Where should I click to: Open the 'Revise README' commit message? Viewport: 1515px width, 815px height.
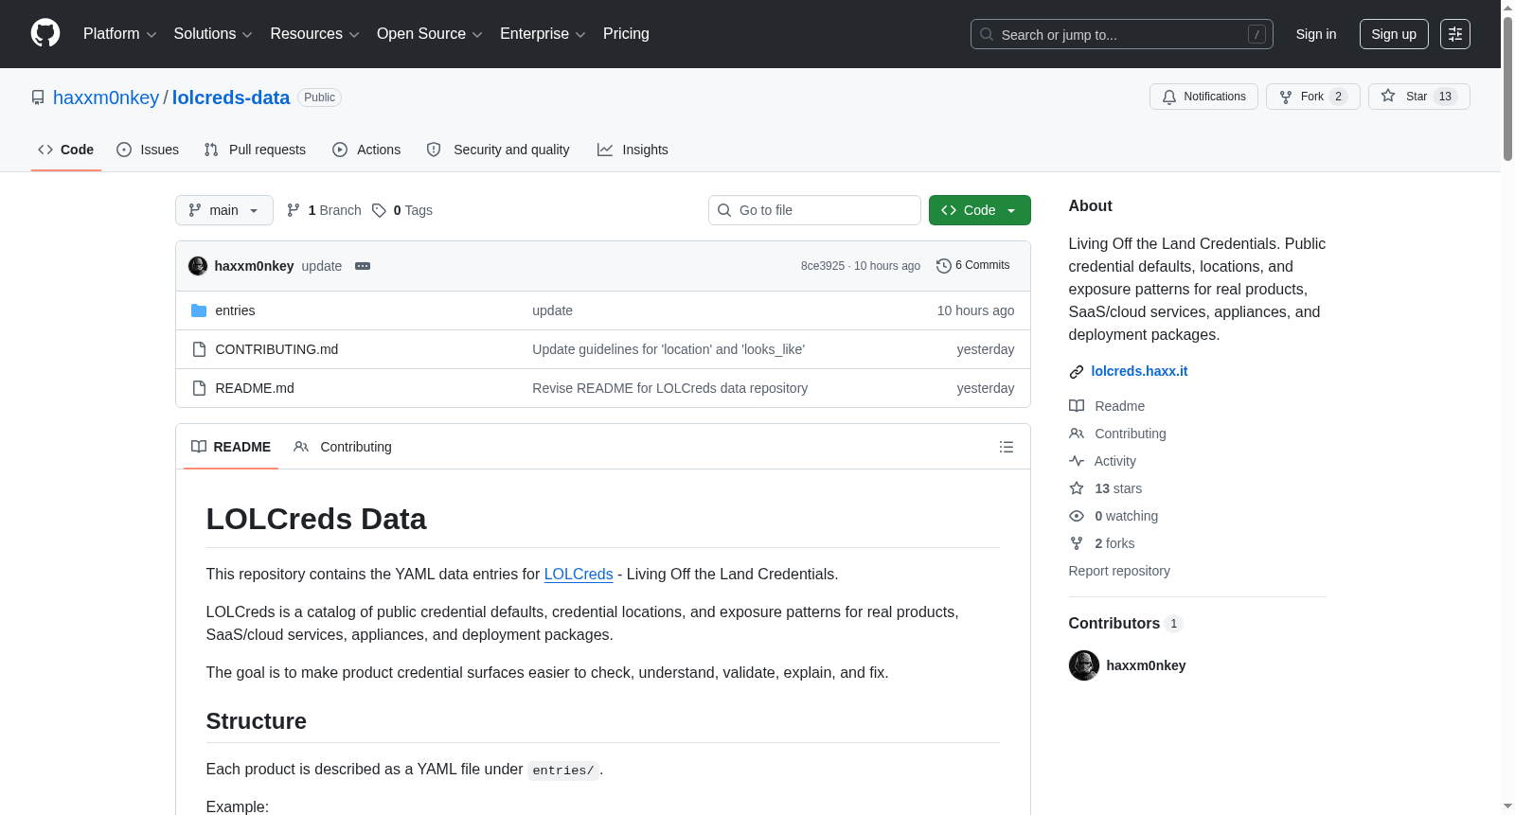pyautogui.click(x=669, y=388)
